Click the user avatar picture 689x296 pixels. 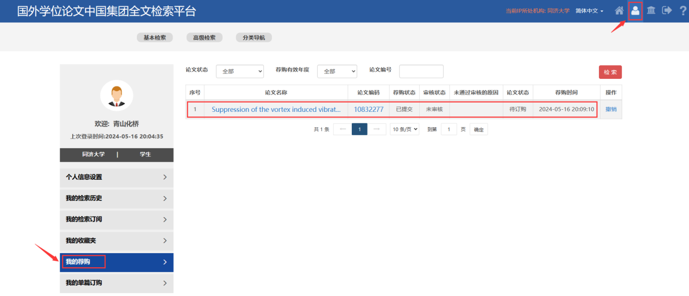pos(117,96)
